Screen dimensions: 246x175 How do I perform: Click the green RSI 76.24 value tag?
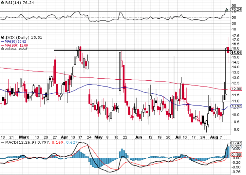(236, 10)
